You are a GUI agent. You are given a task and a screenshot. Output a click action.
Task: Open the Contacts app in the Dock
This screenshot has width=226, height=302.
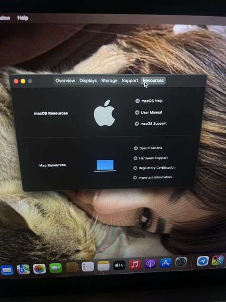[72, 267]
